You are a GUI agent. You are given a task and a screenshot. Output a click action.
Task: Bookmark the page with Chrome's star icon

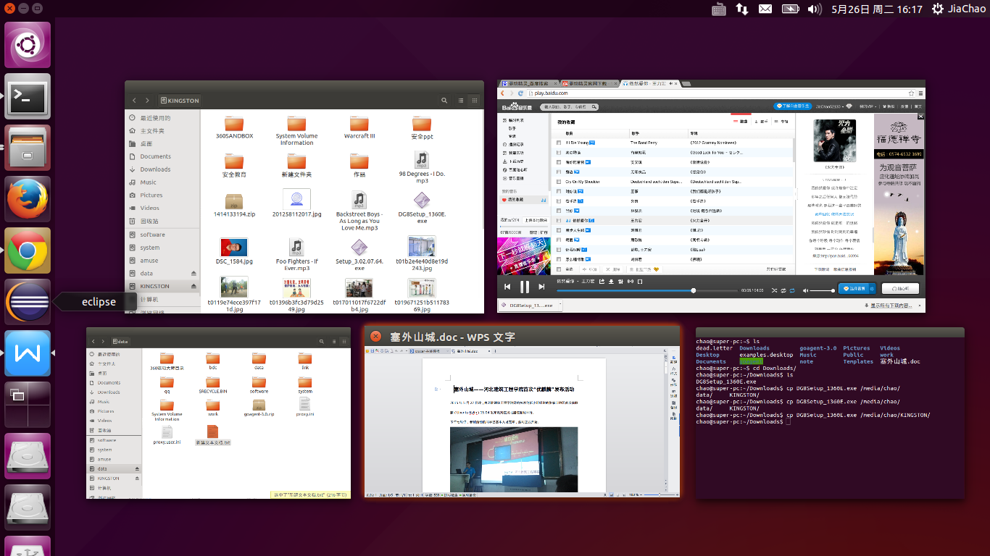coord(911,93)
